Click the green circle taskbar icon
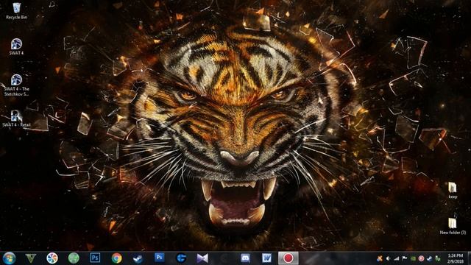Screen dimensions: 471x265 [x=74, y=258]
